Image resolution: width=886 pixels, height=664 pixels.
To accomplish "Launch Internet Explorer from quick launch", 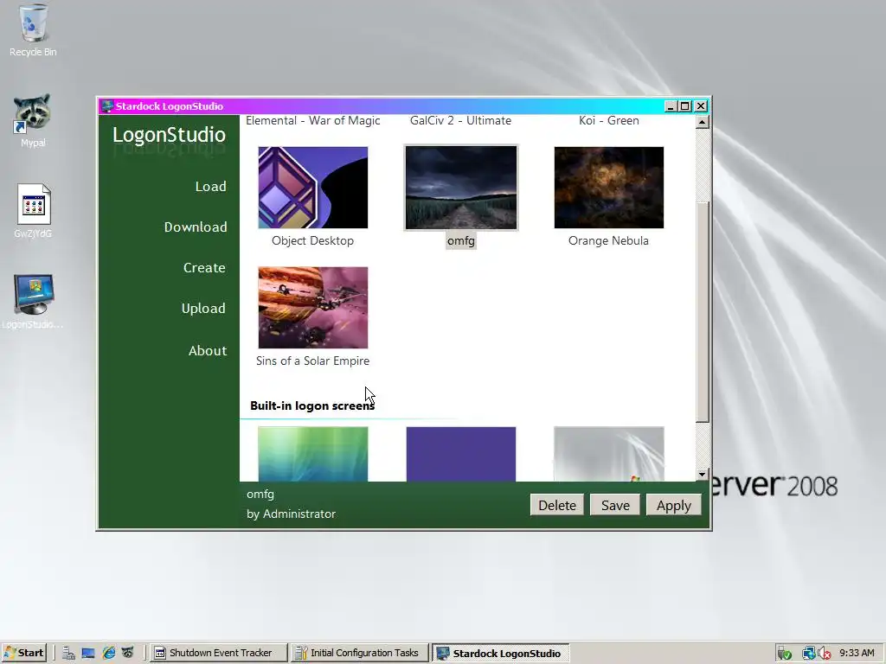I will [x=108, y=654].
